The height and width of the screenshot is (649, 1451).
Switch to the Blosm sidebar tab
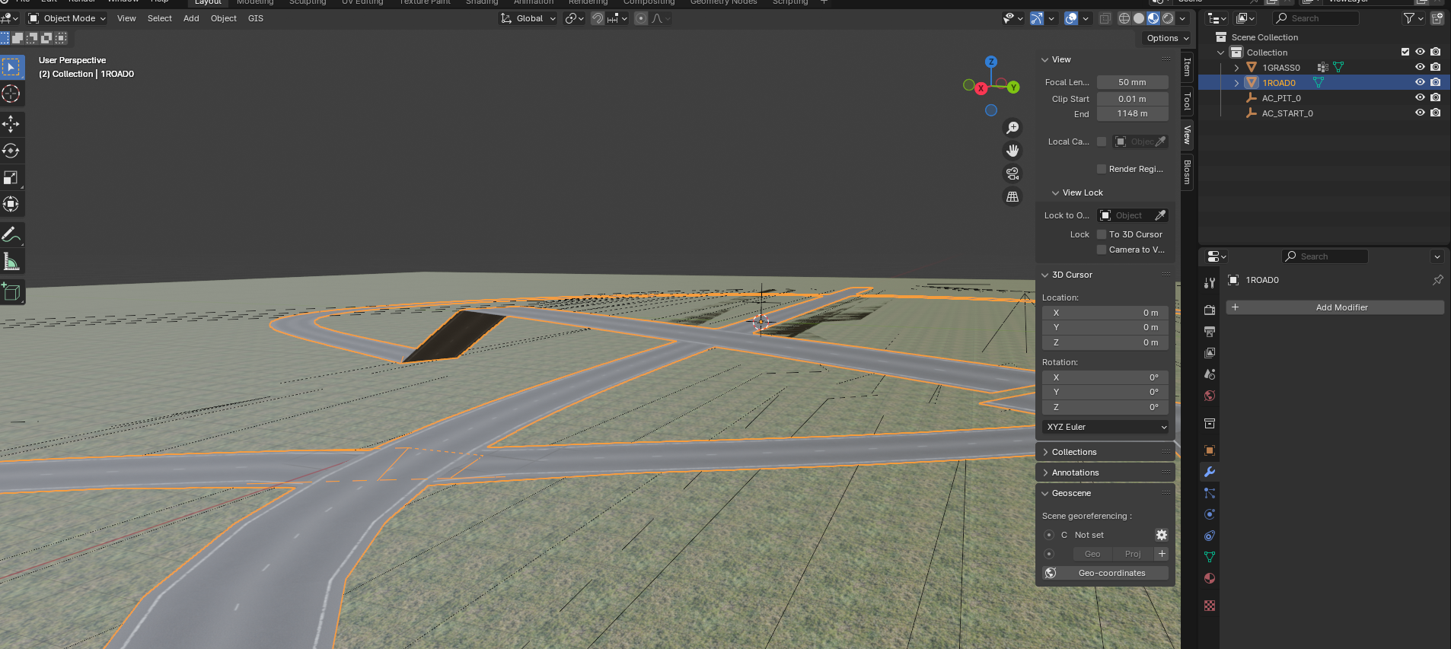click(1187, 172)
